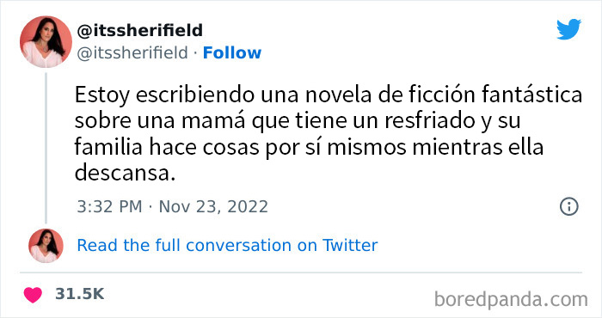View the 31.5K likes count
Screen dimensions: 602x318
(x=79, y=294)
